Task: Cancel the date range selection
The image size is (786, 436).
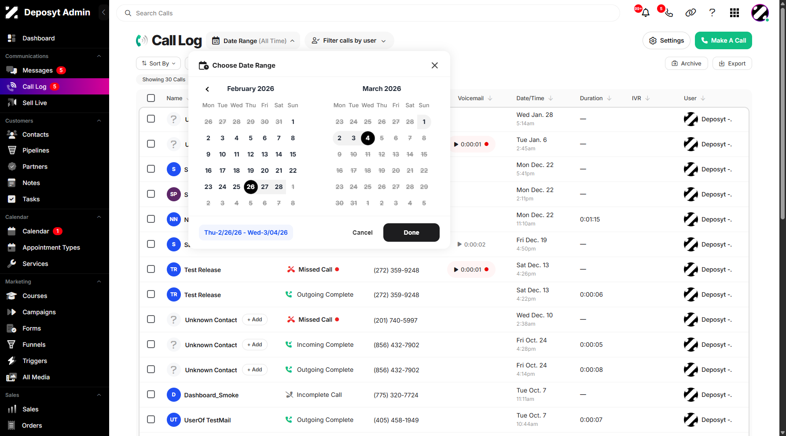Action: [x=363, y=233]
